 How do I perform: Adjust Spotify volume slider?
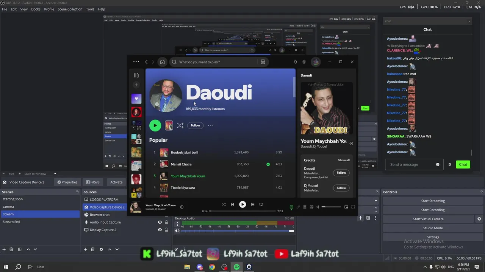click(331, 207)
